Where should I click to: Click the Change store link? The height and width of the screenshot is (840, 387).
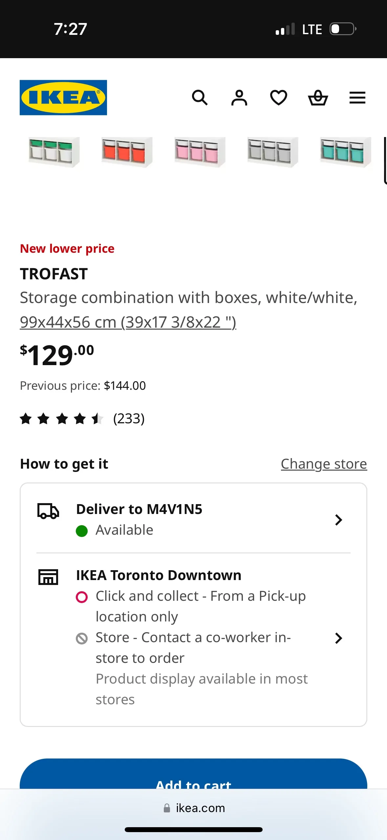pos(323,464)
